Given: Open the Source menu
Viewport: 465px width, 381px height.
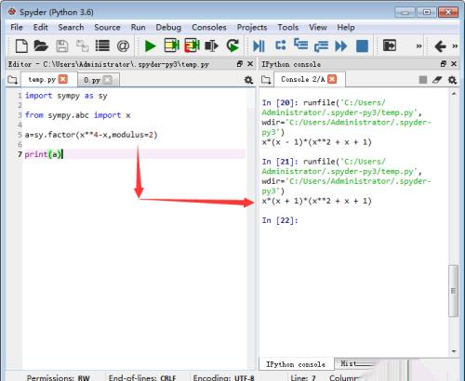Looking at the screenshot, I should click(107, 27).
